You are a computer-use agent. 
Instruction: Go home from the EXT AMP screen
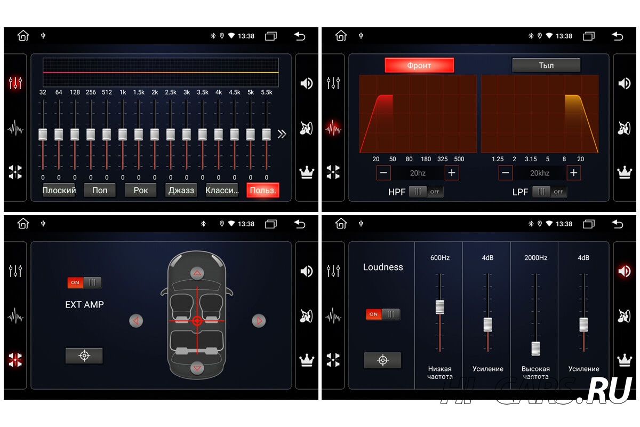pyautogui.click(x=23, y=224)
